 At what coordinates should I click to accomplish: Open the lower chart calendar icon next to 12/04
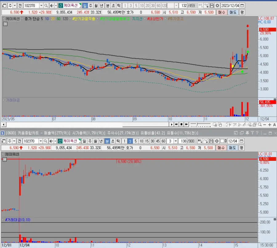(242, 141)
